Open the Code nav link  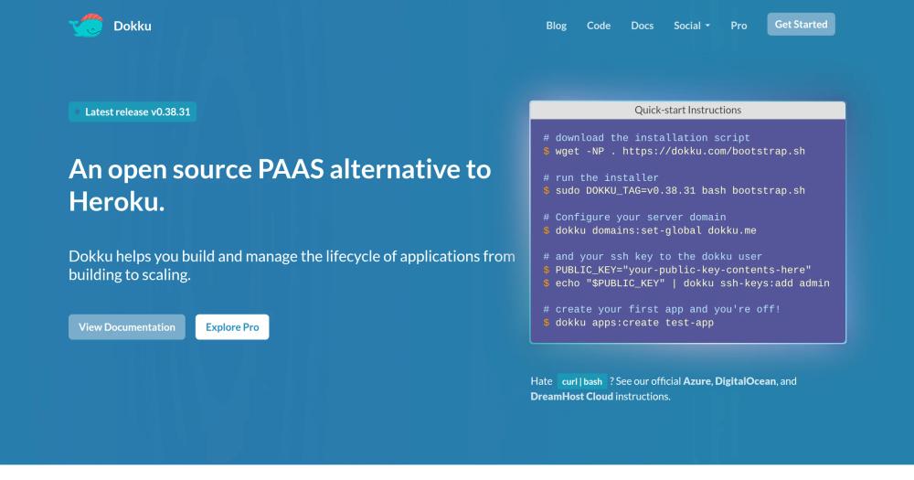point(599,26)
